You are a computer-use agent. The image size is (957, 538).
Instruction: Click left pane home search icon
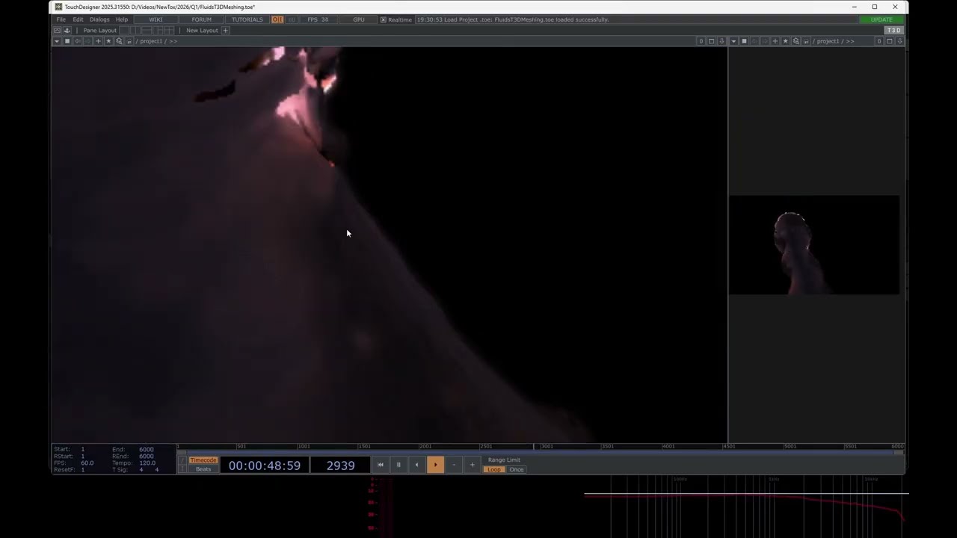tap(119, 41)
